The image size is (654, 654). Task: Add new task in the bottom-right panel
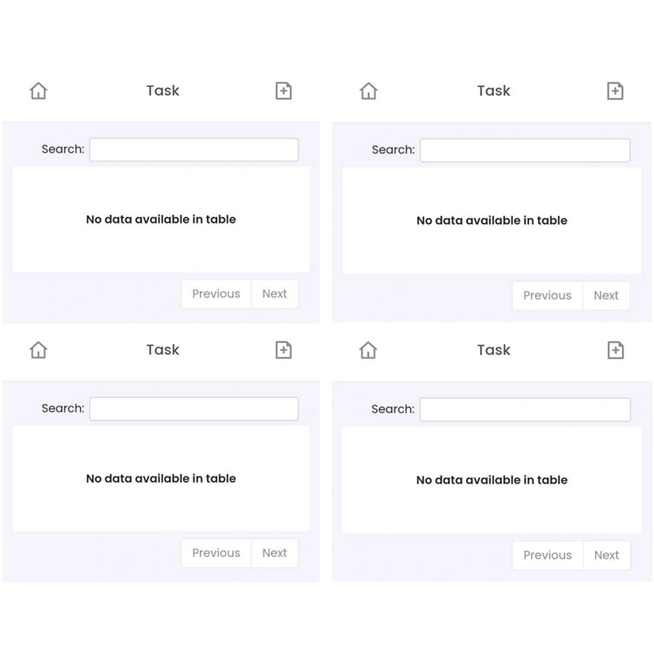(x=616, y=350)
